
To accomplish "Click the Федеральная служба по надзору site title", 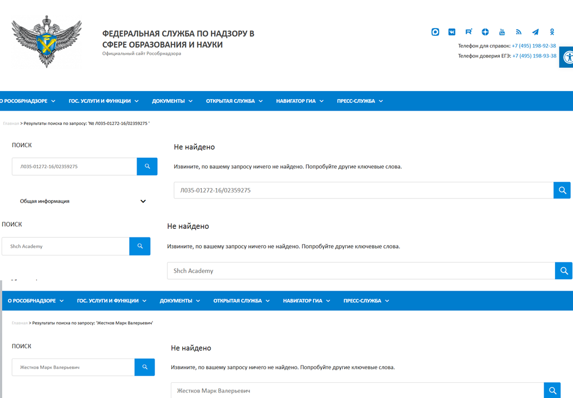I will 178,39.
